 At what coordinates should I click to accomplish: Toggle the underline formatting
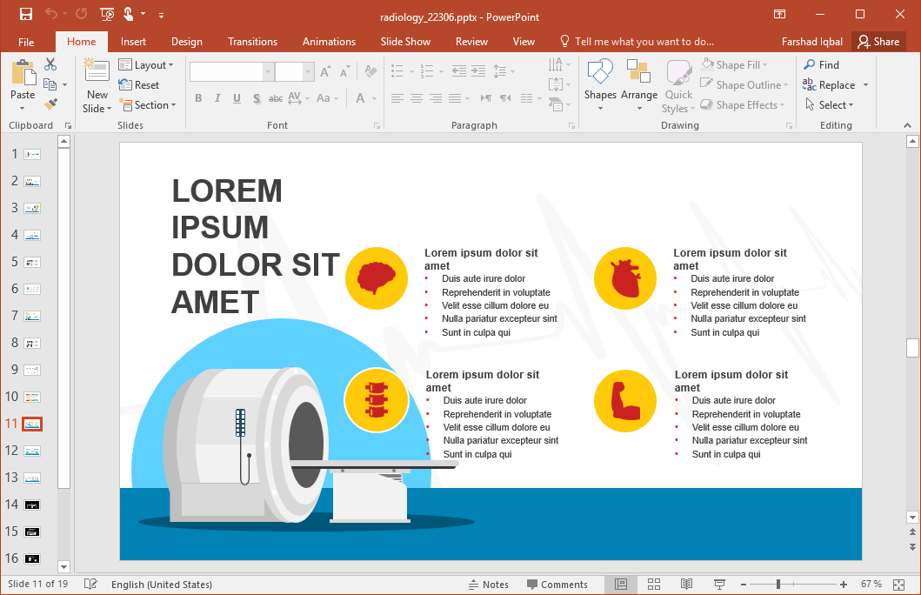(235, 98)
